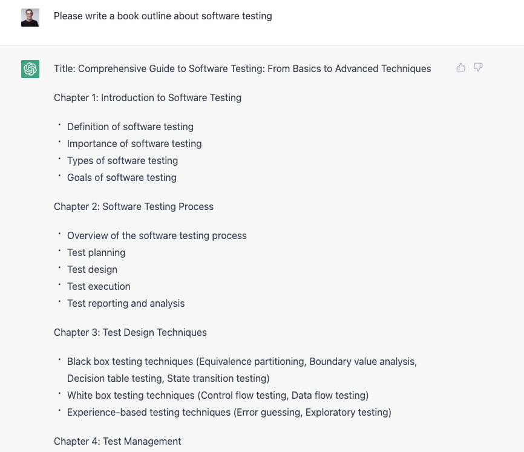The height and width of the screenshot is (452, 524).
Task: Select the "Definition of software testing" bullet
Action: point(130,127)
